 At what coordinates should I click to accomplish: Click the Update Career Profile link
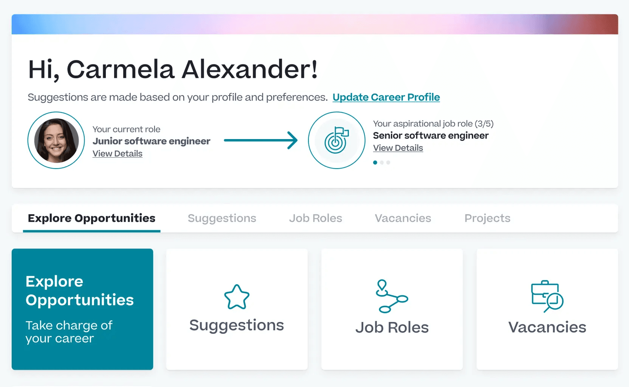[x=386, y=97]
